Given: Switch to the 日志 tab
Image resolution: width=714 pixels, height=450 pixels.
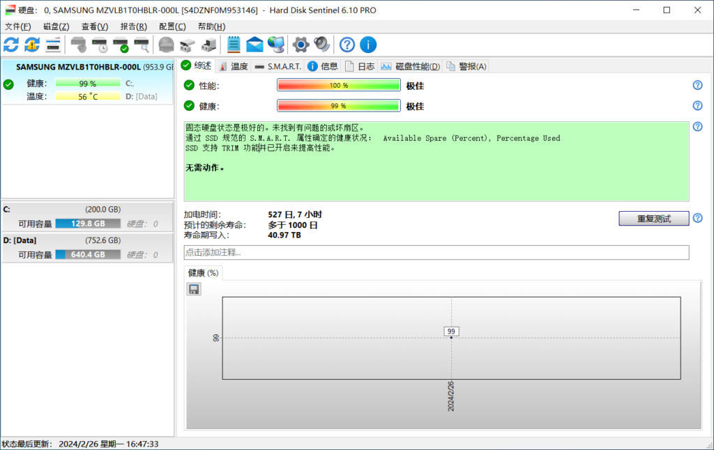Looking at the screenshot, I should point(359,66).
